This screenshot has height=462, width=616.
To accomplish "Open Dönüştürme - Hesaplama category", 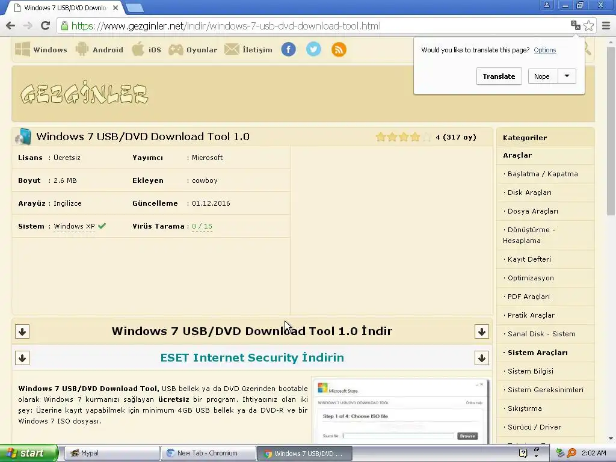I will coord(529,235).
